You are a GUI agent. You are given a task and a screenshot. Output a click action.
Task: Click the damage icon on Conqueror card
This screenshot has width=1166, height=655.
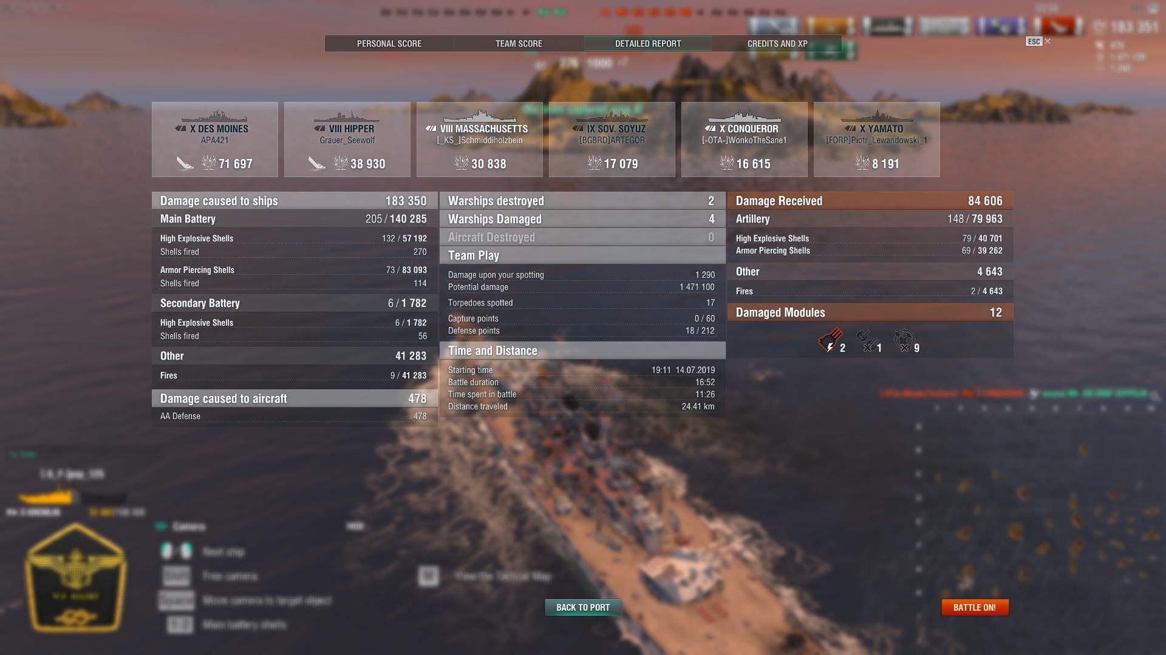(x=726, y=163)
